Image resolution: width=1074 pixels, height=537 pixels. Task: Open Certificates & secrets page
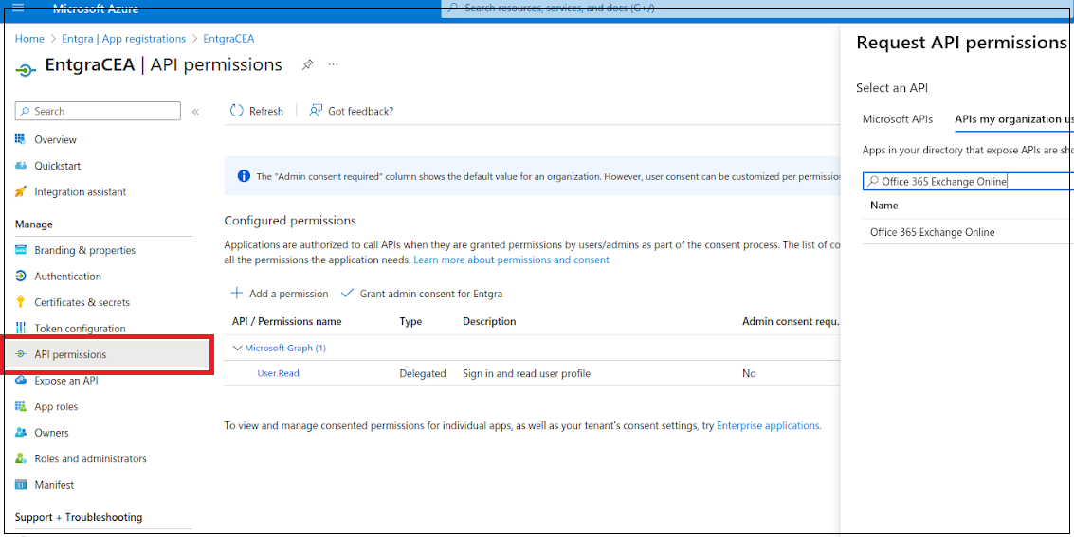pos(82,302)
